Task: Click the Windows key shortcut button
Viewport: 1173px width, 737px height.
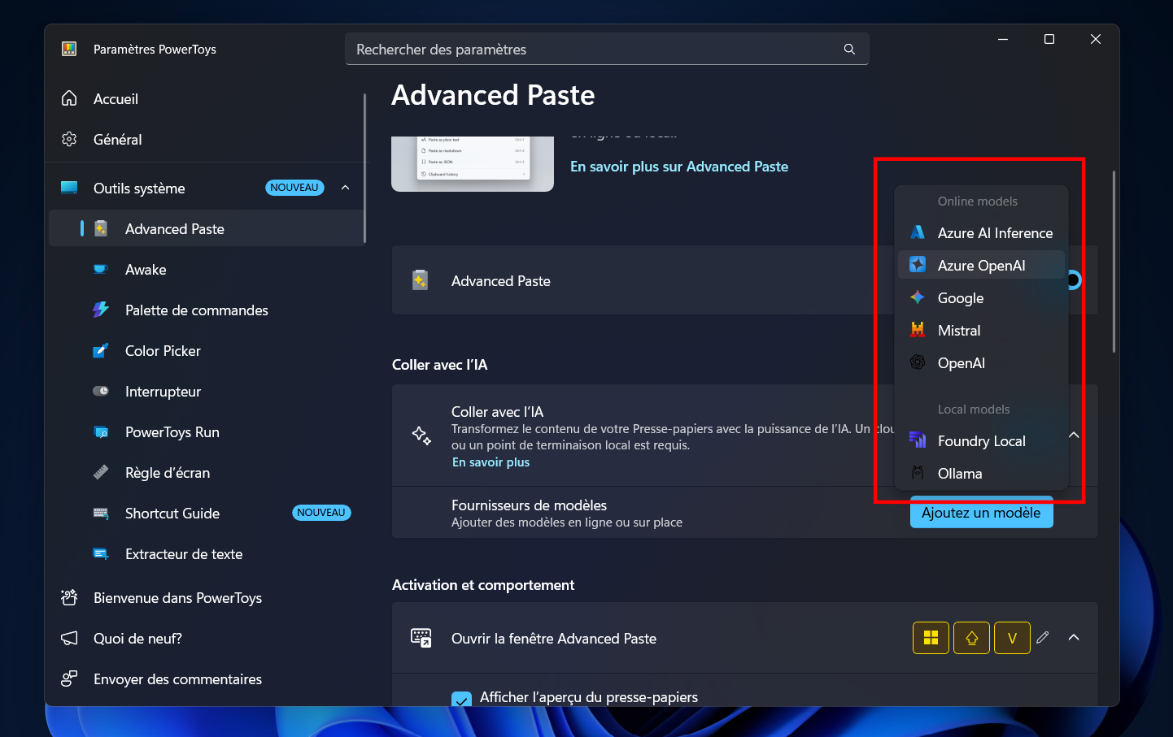Action: point(931,638)
